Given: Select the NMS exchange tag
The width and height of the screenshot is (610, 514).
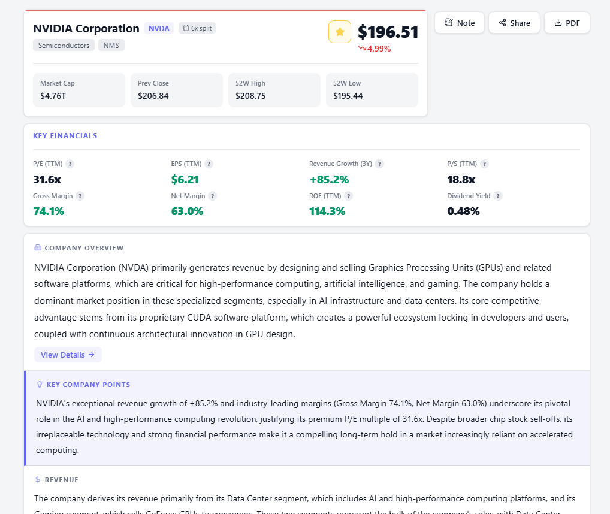Looking at the screenshot, I should (x=111, y=45).
